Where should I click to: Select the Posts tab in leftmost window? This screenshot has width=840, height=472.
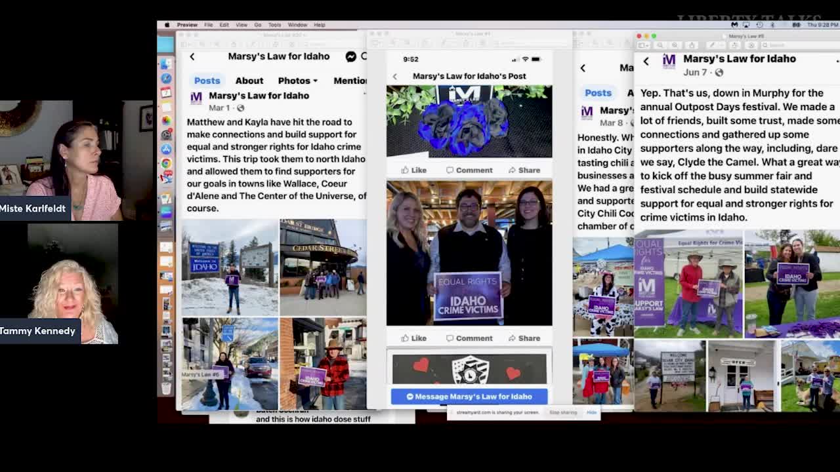(207, 81)
